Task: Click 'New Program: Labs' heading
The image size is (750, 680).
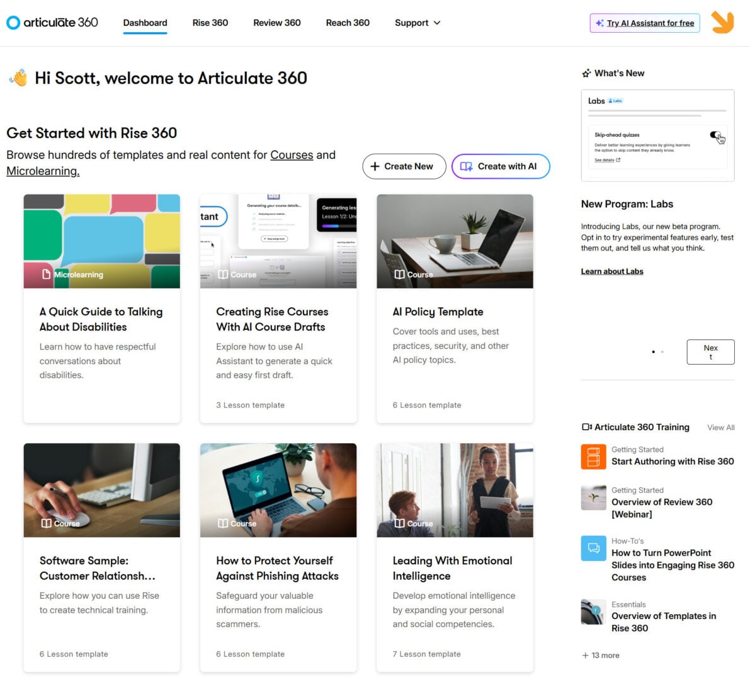Action: pos(627,204)
